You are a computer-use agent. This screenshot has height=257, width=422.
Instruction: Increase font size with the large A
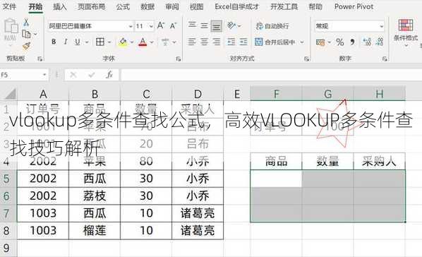161,26
